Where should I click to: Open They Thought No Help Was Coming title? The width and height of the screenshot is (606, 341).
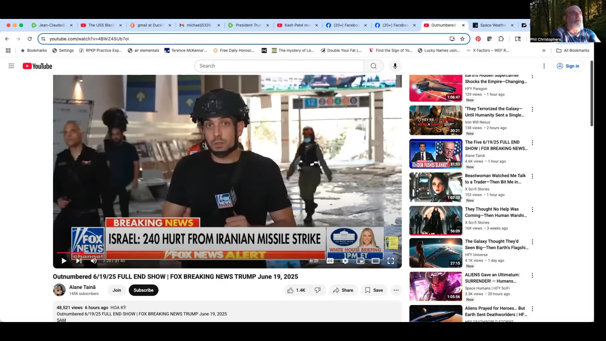pos(496,212)
